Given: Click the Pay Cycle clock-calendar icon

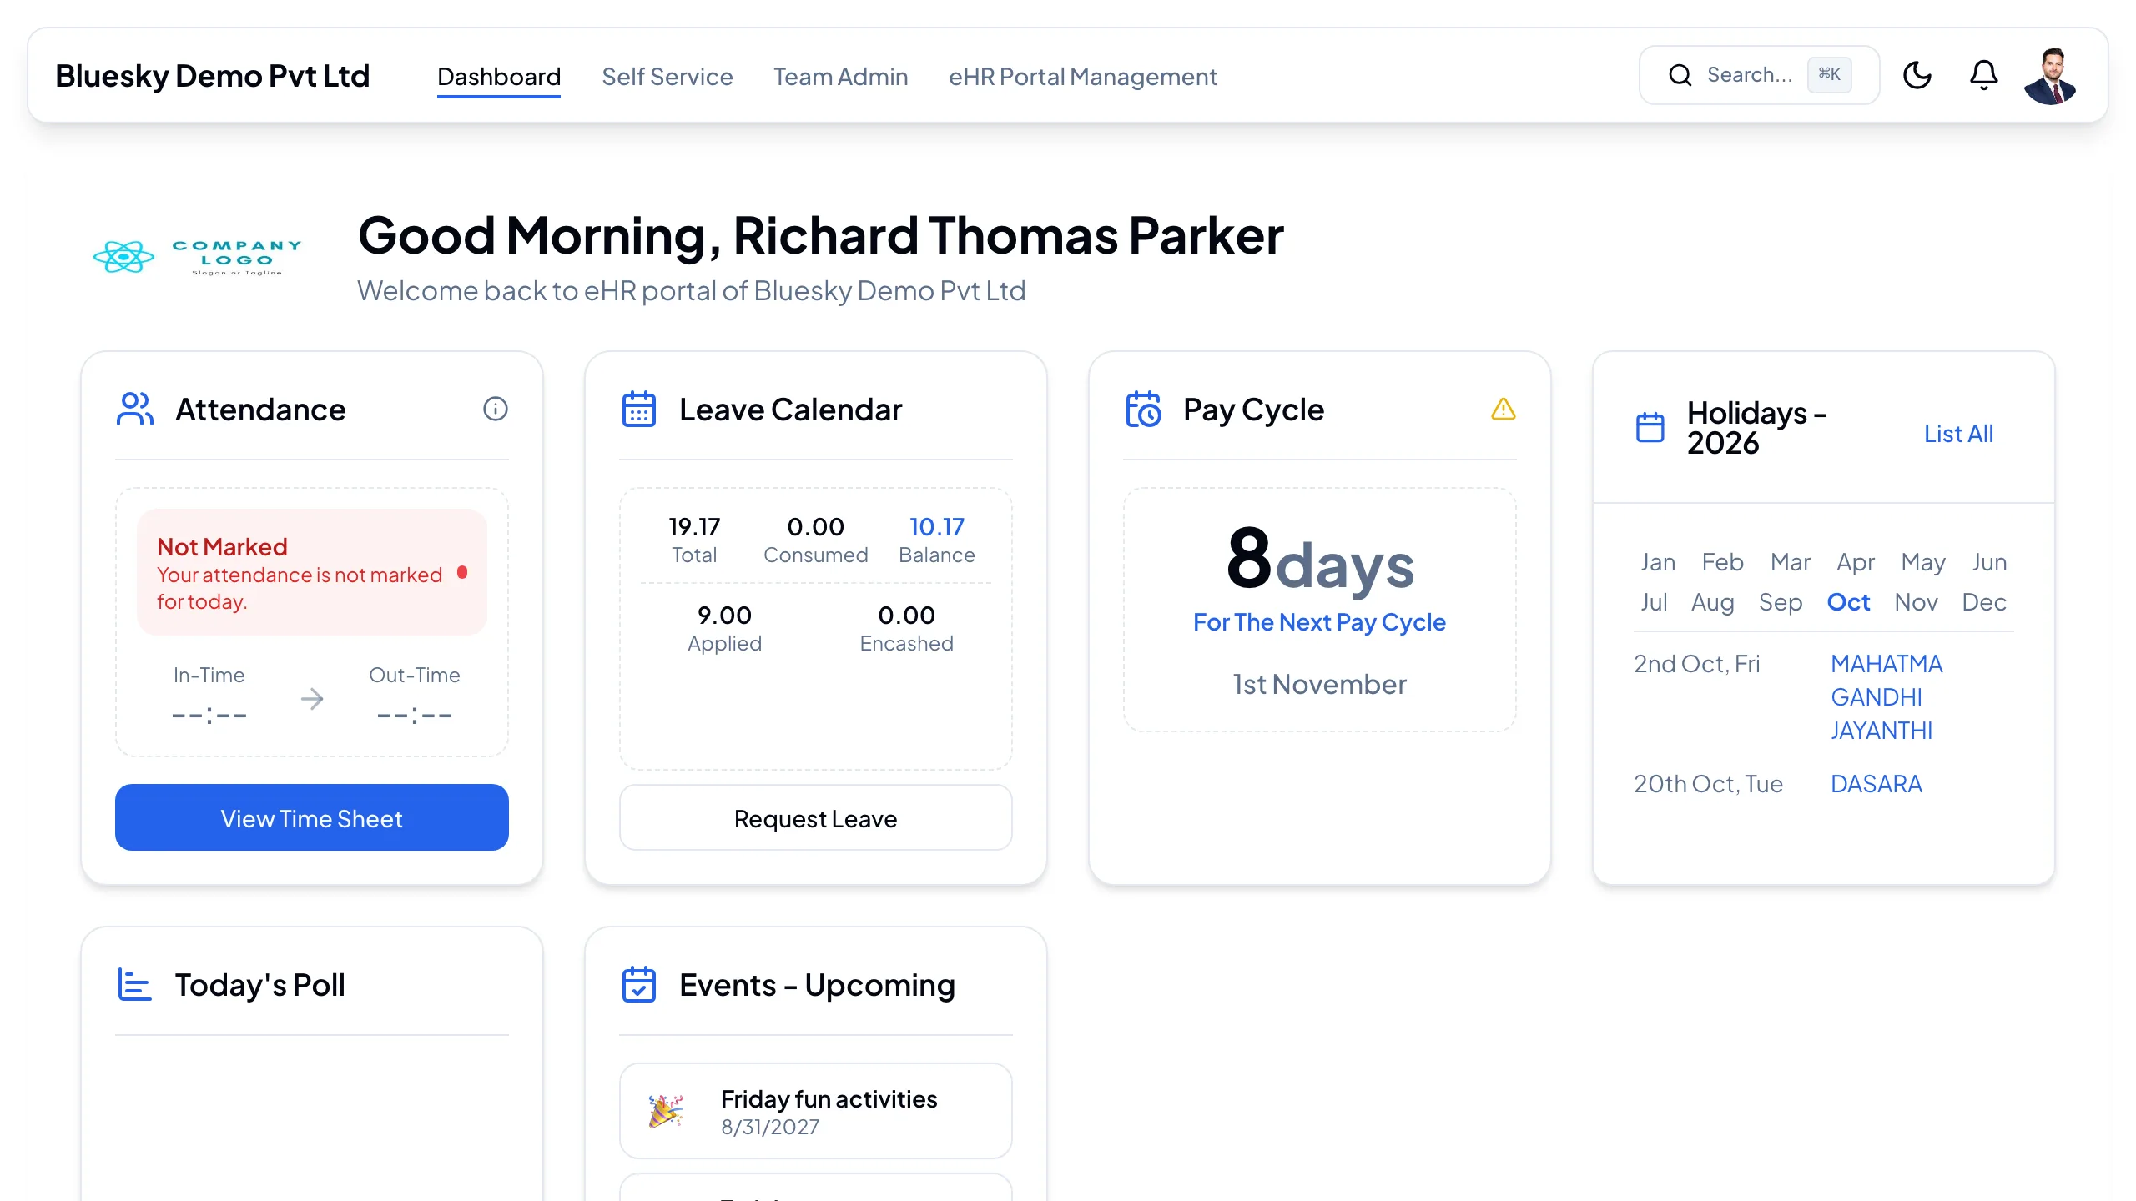Looking at the screenshot, I should pyautogui.click(x=1143, y=409).
